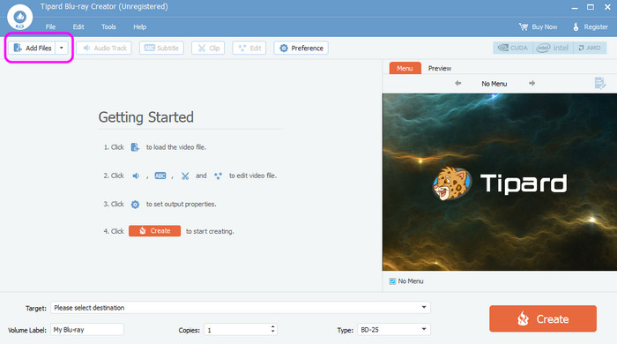Click the Register link

[591, 26]
